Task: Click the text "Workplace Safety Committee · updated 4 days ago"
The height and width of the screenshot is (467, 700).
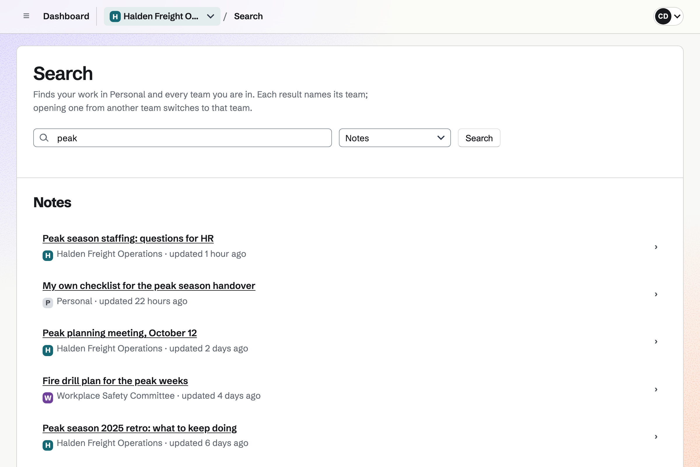Action: (159, 396)
